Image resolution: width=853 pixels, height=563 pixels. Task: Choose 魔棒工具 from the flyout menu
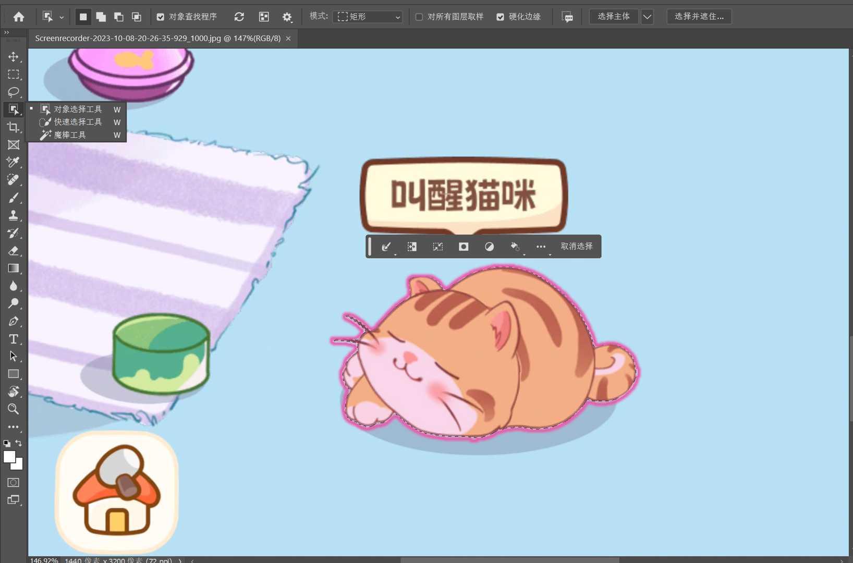coord(70,135)
